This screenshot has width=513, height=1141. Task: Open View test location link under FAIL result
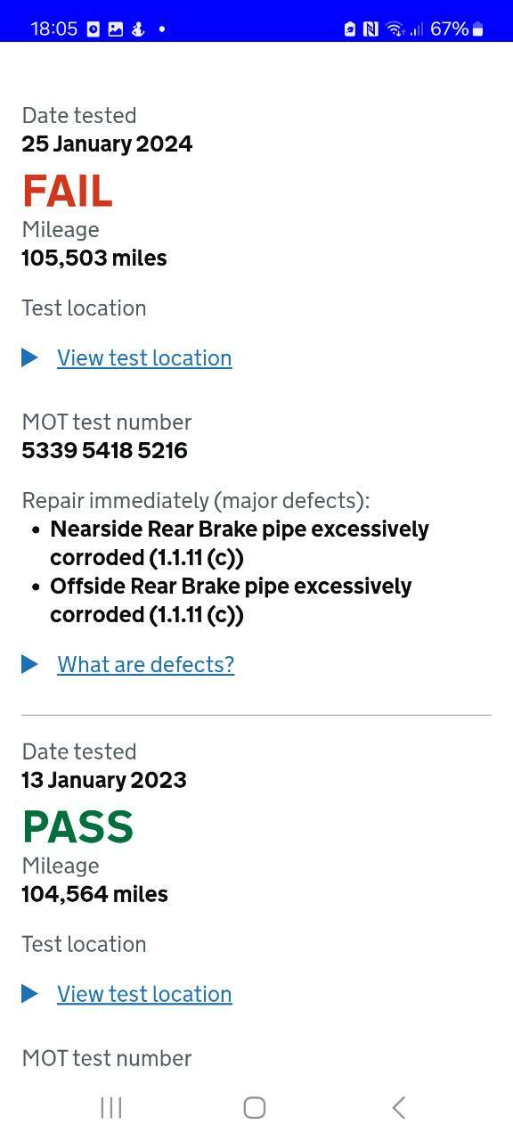pyautogui.click(x=144, y=357)
